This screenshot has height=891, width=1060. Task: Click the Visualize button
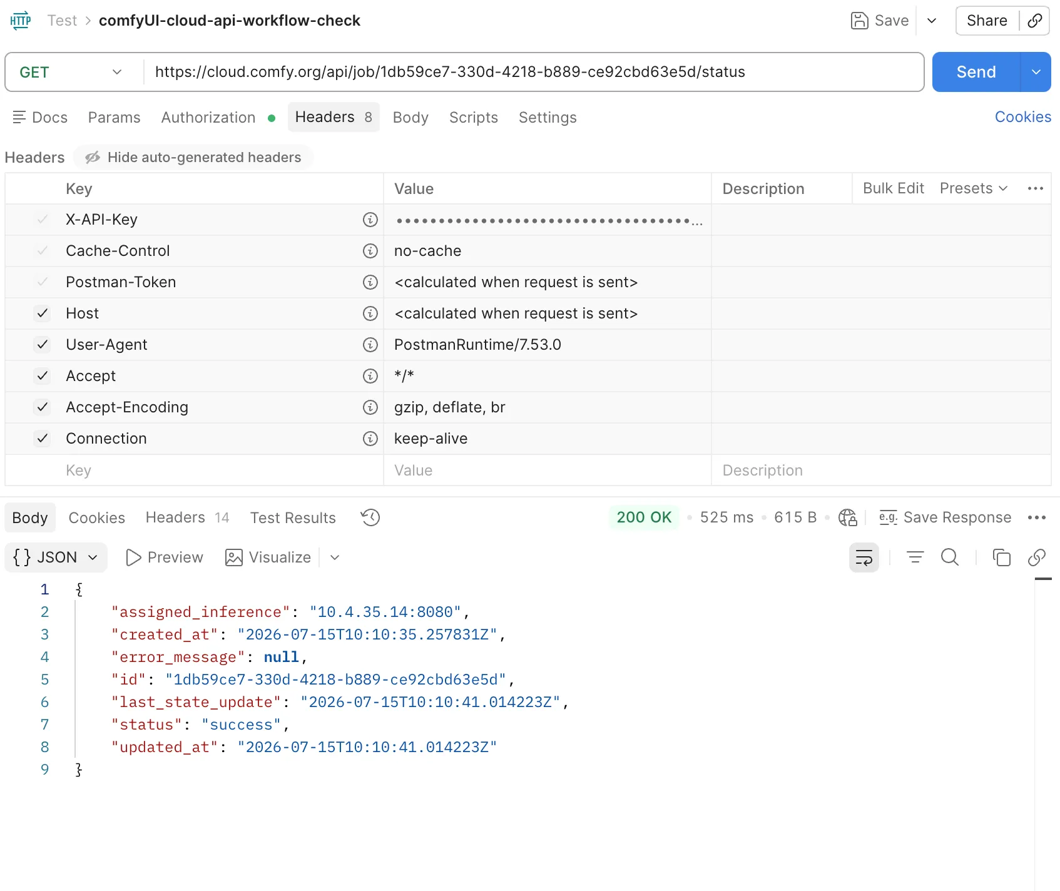pos(268,558)
